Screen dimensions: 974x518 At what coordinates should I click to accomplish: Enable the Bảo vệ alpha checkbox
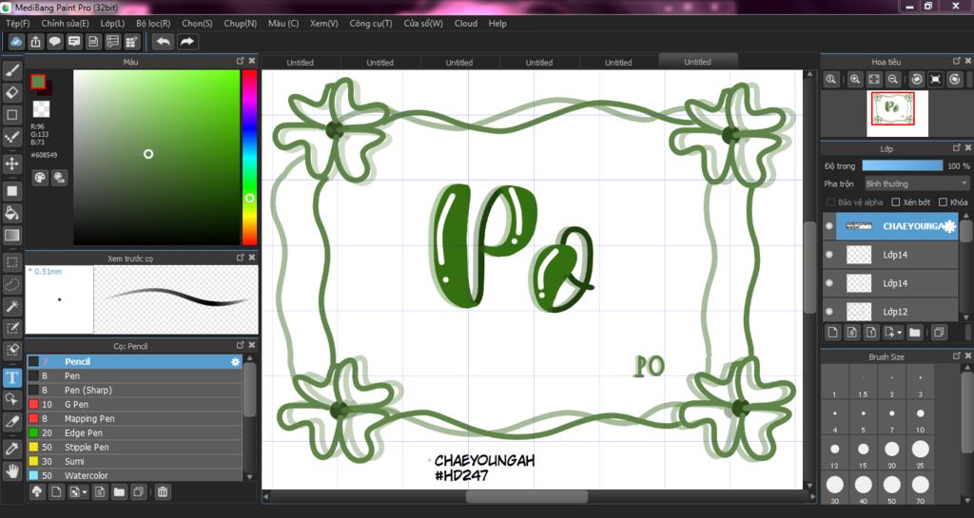click(x=830, y=202)
